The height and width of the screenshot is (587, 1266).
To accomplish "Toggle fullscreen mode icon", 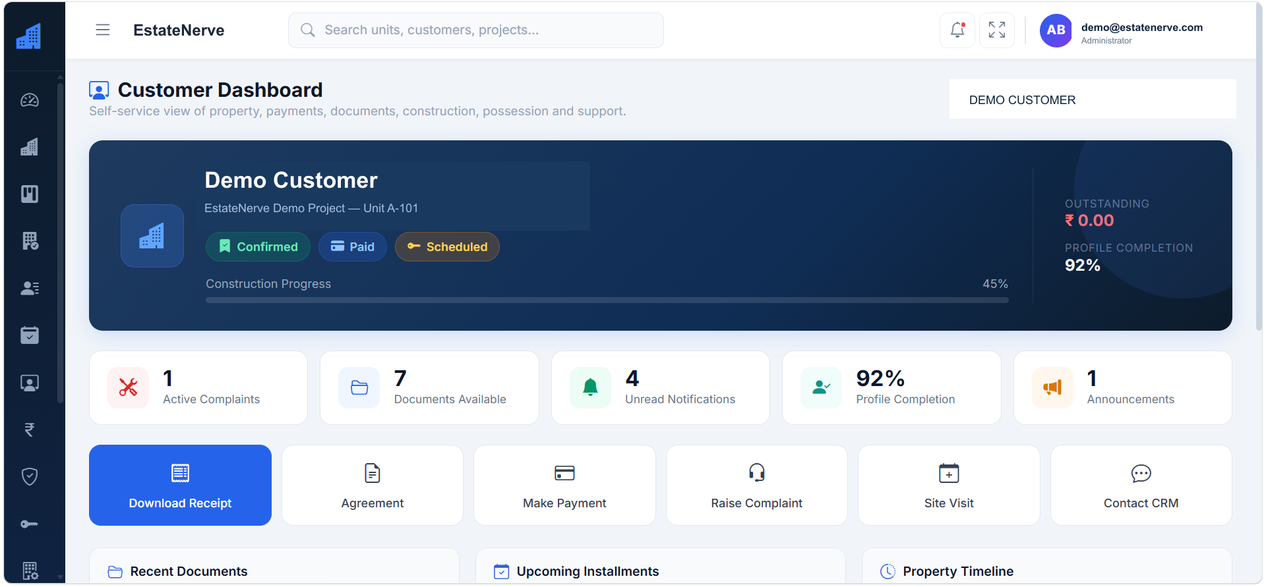I will [997, 30].
